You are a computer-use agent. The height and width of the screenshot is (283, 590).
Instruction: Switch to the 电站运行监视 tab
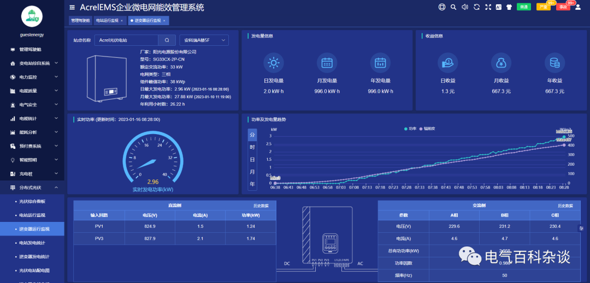(x=109, y=21)
